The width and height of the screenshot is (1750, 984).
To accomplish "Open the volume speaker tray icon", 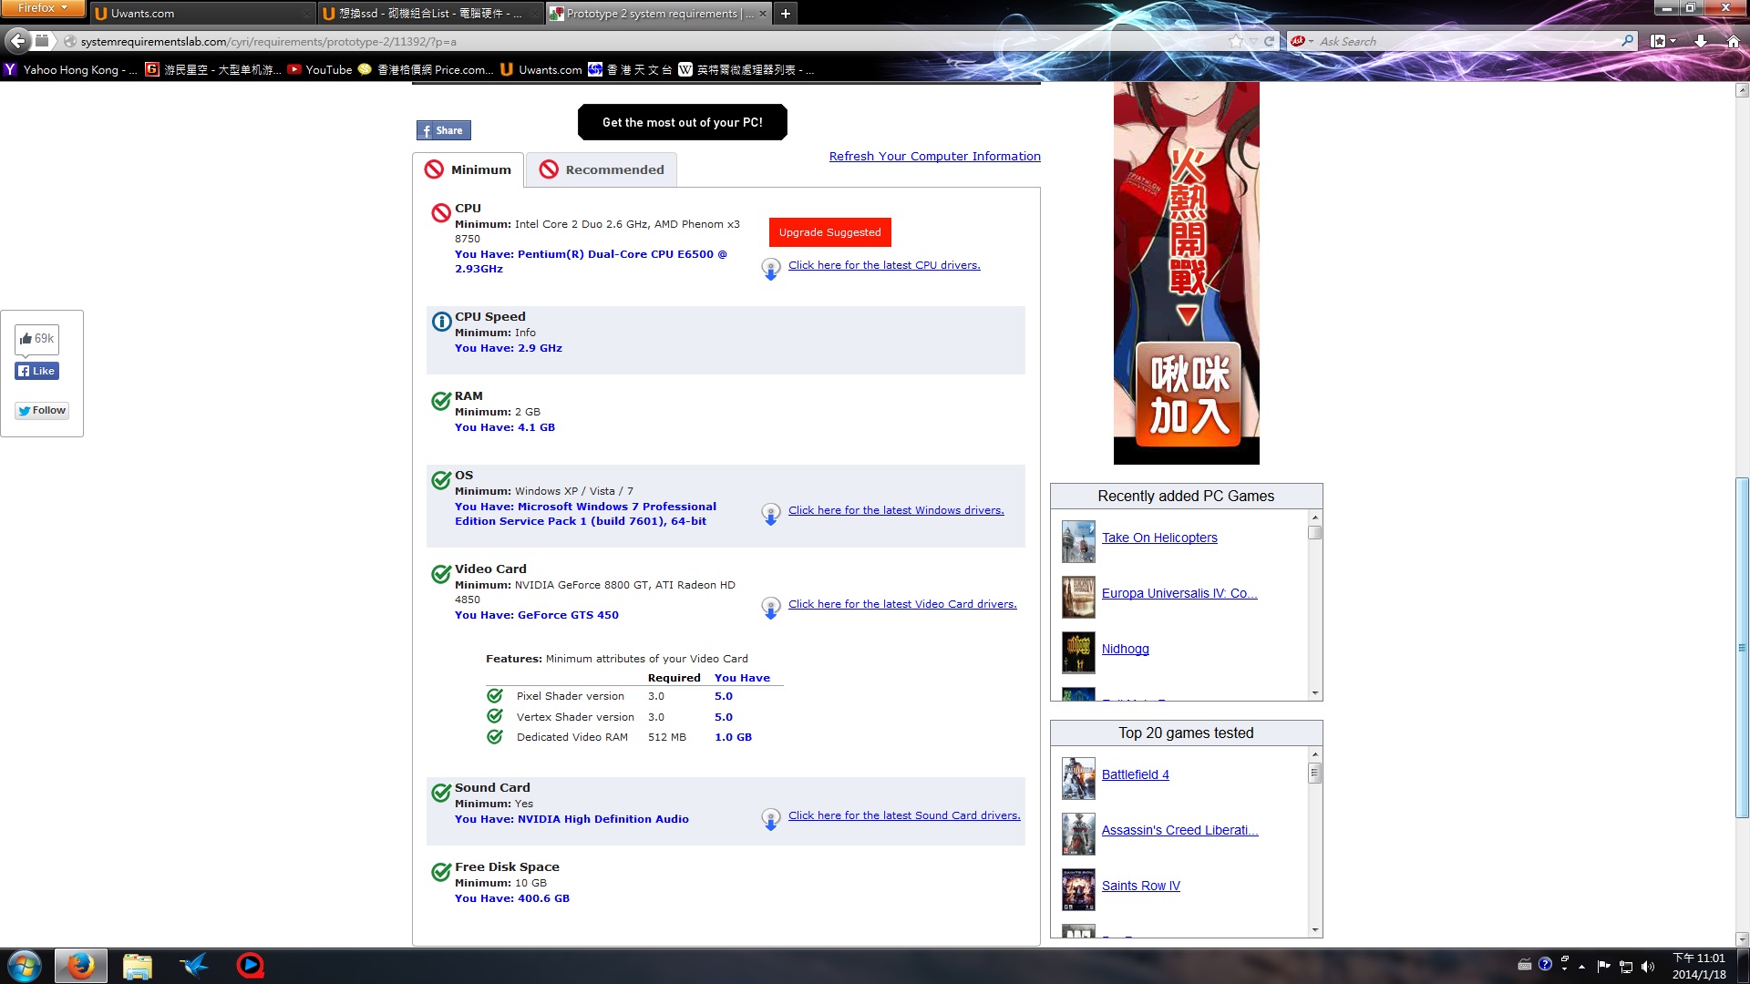I will (x=1647, y=967).
